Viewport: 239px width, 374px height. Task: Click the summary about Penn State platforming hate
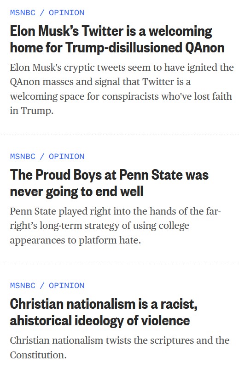point(115,226)
